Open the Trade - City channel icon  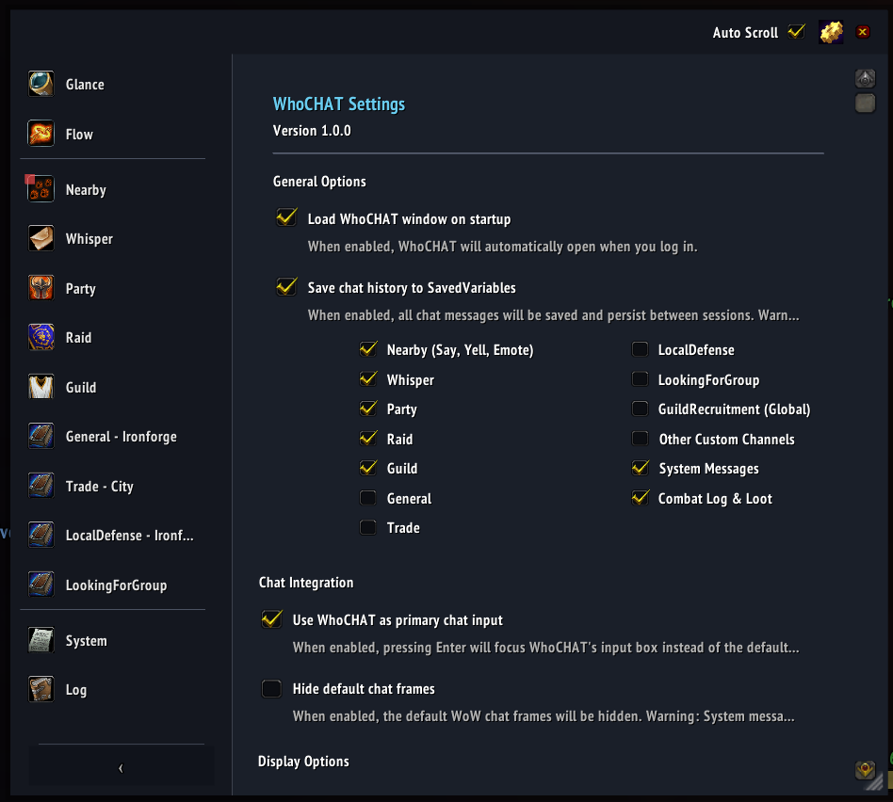41,486
